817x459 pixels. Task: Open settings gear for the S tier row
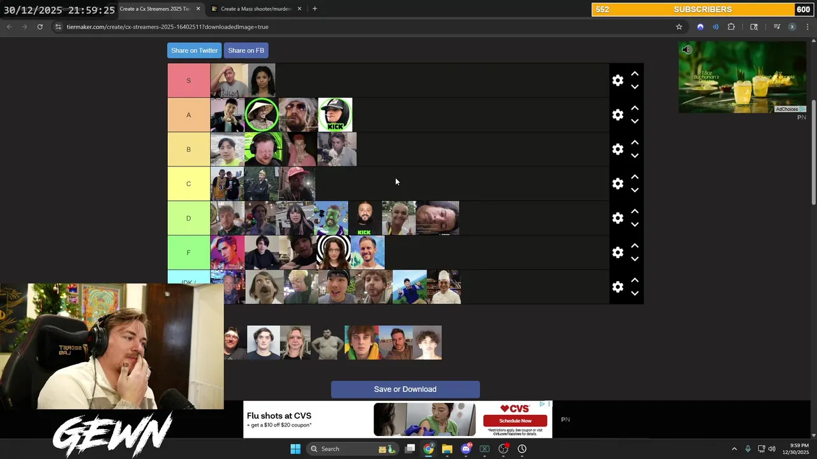point(617,80)
